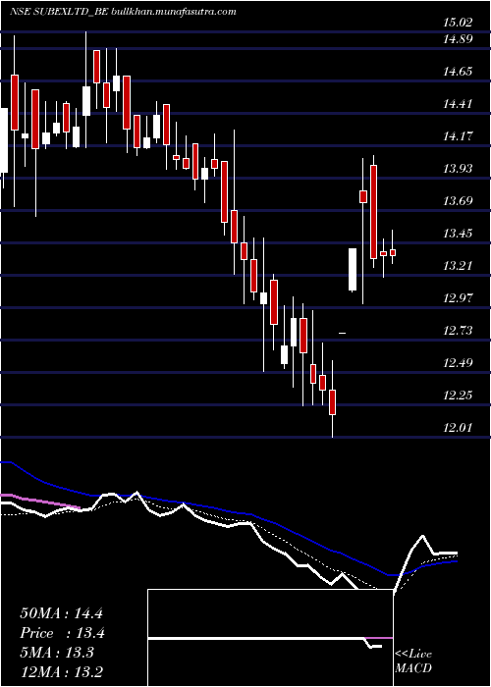
Task: Click the NSE SUBEXLTD_BE chart title text
Action: [x=123, y=12]
